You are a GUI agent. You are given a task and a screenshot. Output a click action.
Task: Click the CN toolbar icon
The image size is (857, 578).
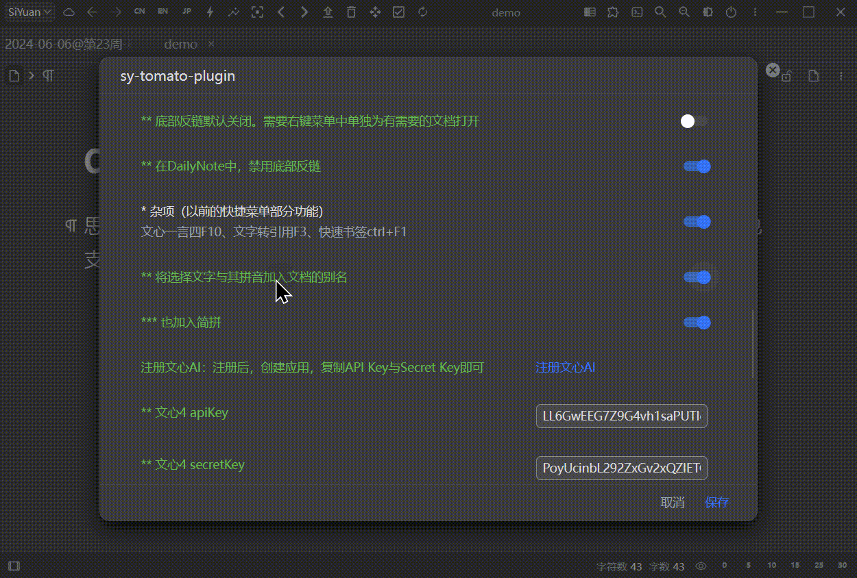139,12
